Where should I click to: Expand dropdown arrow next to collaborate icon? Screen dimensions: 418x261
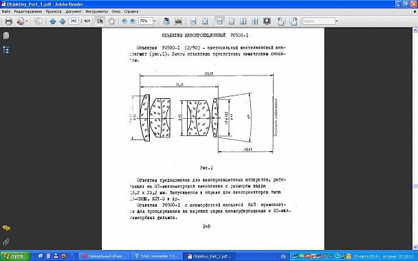(x=27, y=21)
